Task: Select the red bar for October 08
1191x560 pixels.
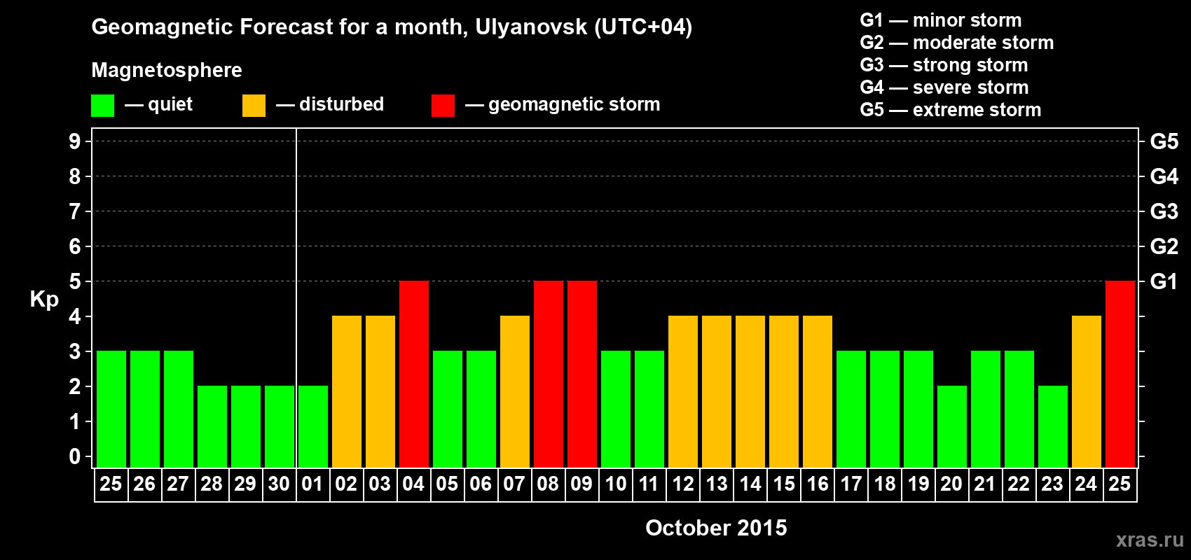Action: coord(549,374)
